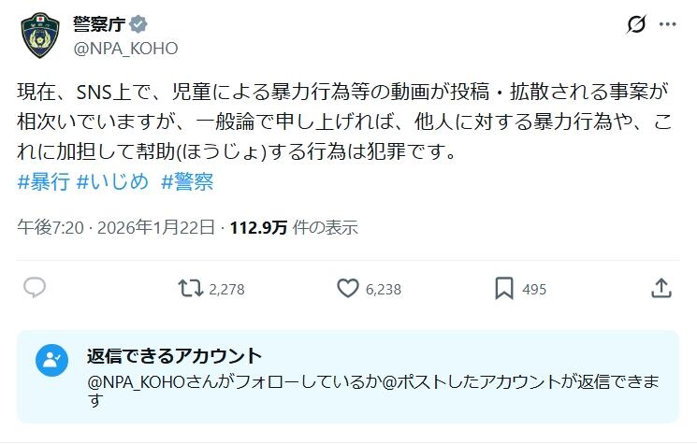Click the 112.9万 件の表示 view count

tap(294, 227)
